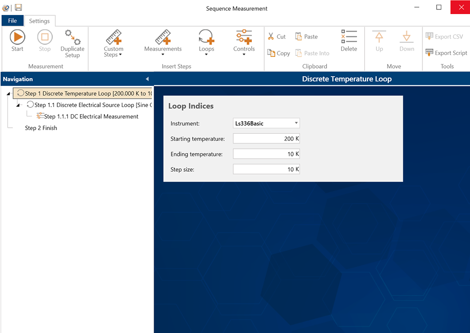The height and width of the screenshot is (333, 470).
Task: Collapse the Step 1 tree node
Action: [x=8, y=94]
